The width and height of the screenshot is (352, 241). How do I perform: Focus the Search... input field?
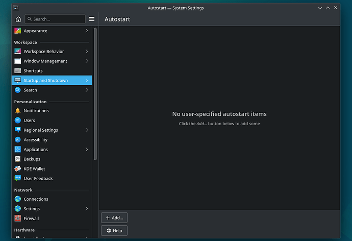[x=55, y=19]
